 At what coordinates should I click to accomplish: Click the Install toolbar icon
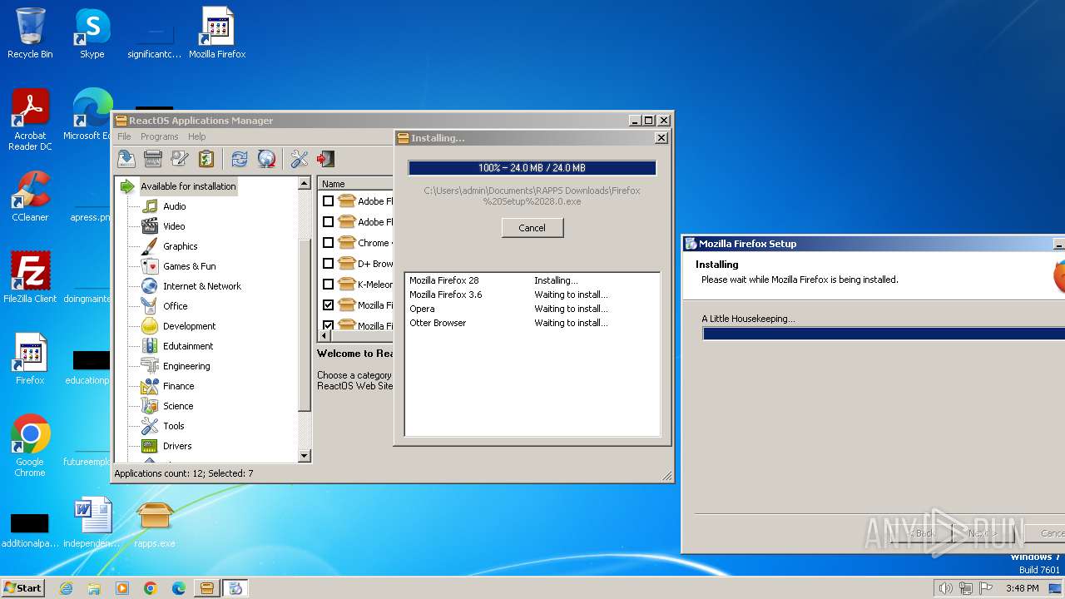click(126, 159)
